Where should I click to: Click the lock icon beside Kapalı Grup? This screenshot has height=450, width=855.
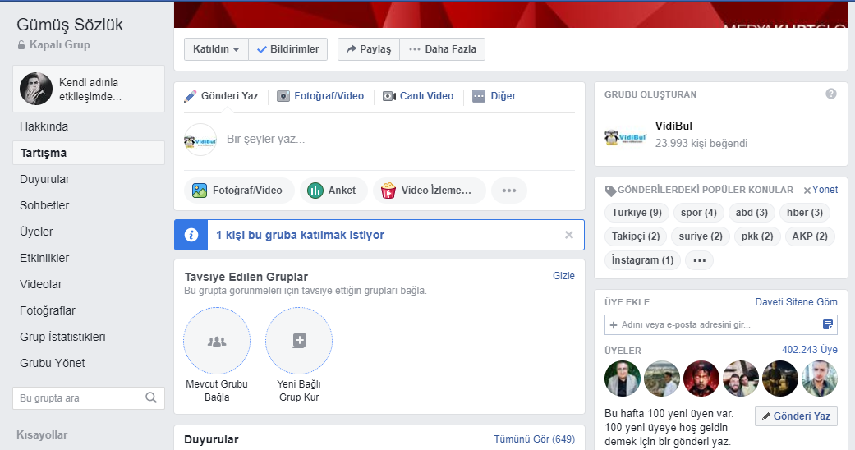click(21, 45)
